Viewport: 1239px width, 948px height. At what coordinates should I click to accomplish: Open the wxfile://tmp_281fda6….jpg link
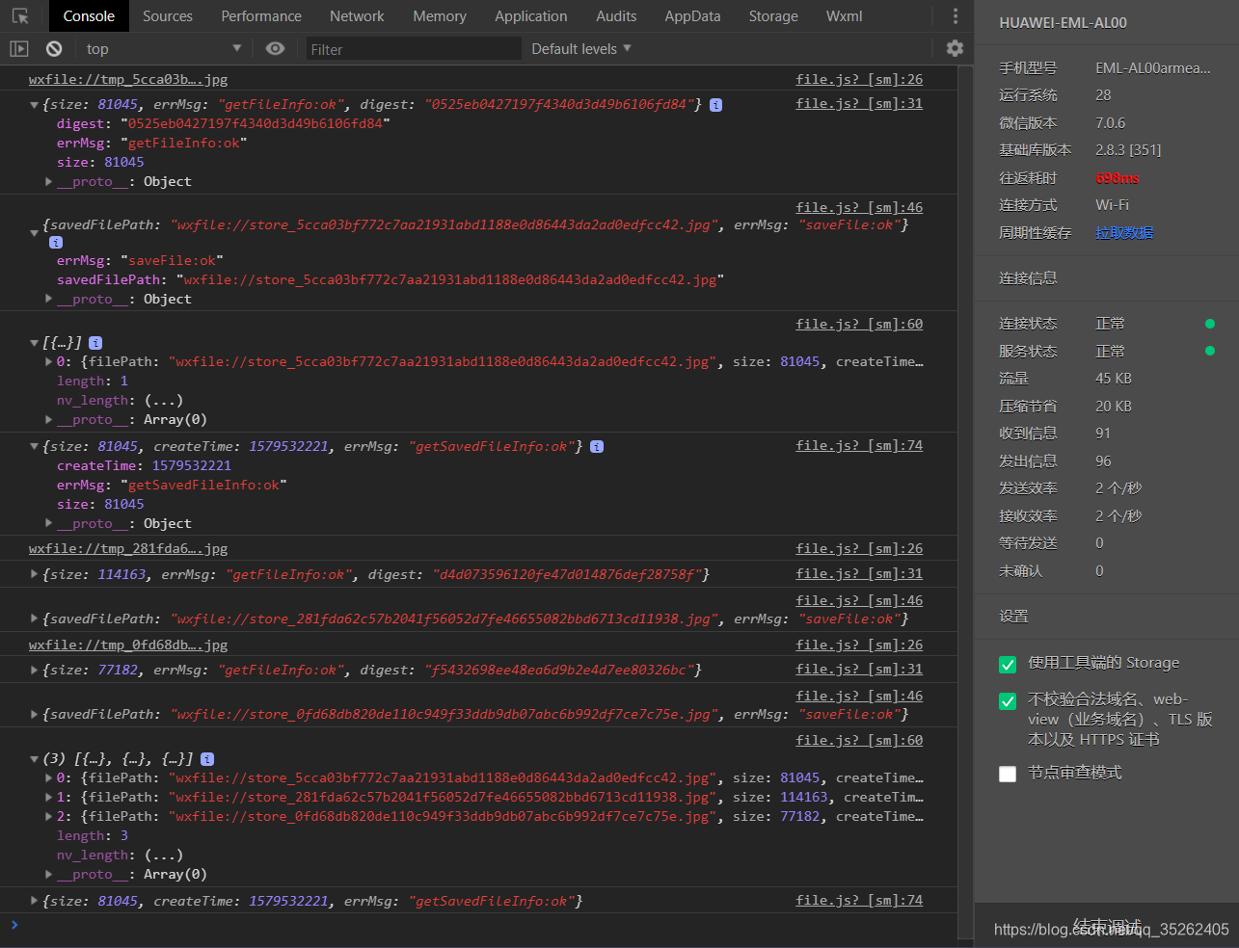pos(128,549)
